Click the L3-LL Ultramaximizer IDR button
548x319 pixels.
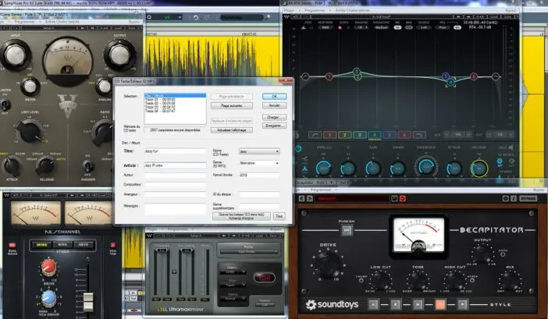[265, 277]
